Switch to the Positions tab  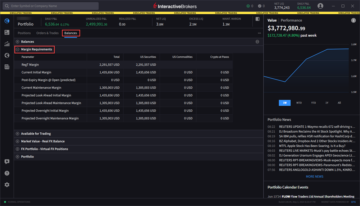tap(24, 33)
